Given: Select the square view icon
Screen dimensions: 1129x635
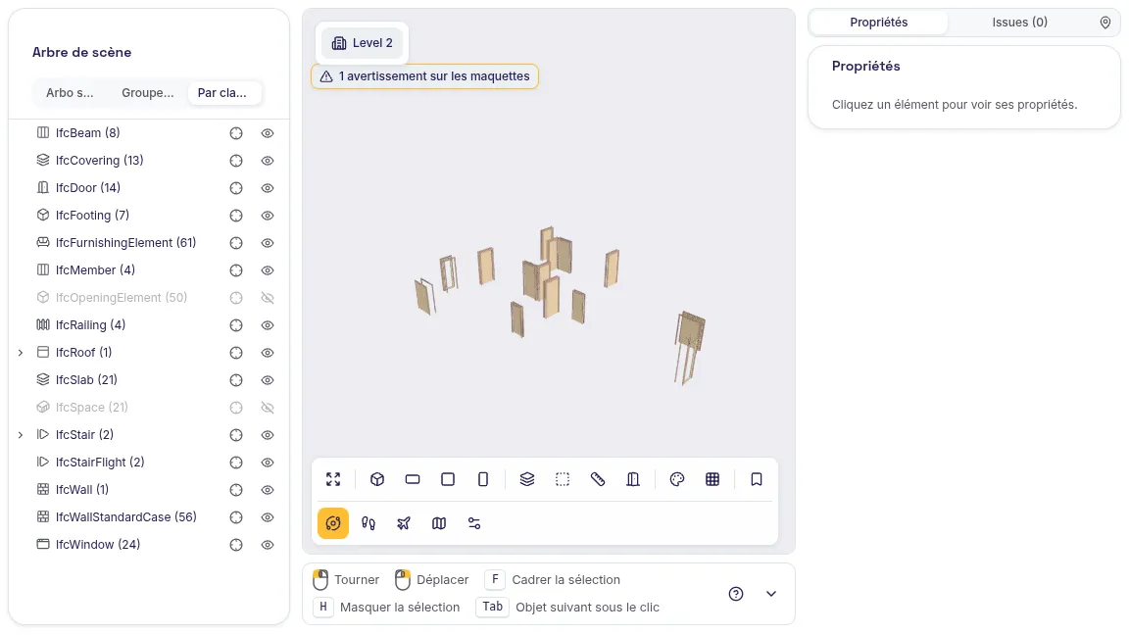Looking at the screenshot, I should (448, 479).
